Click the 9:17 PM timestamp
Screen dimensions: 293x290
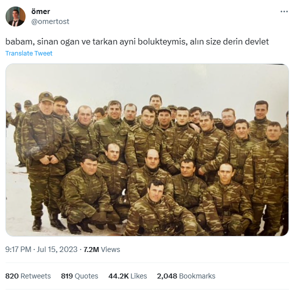click(18, 249)
